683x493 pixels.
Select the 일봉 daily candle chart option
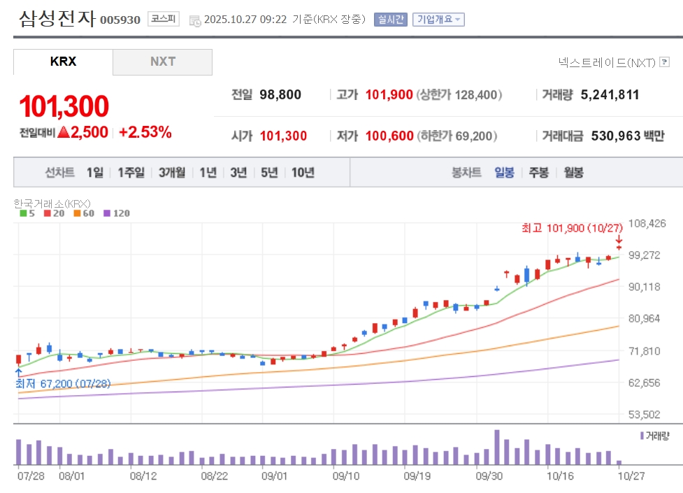click(504, 173)
